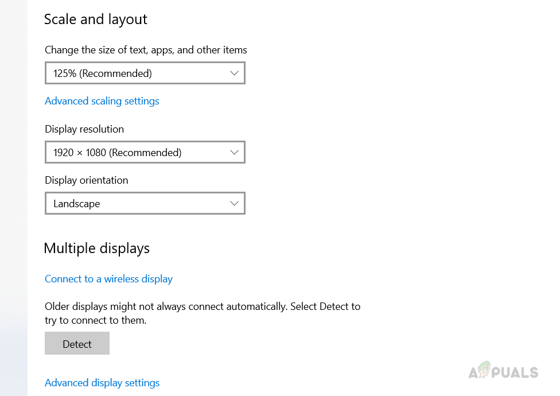This screenshot has height=396, width=560.
Task: Click the 'Change the size of text' label
Action: (146, 50)
